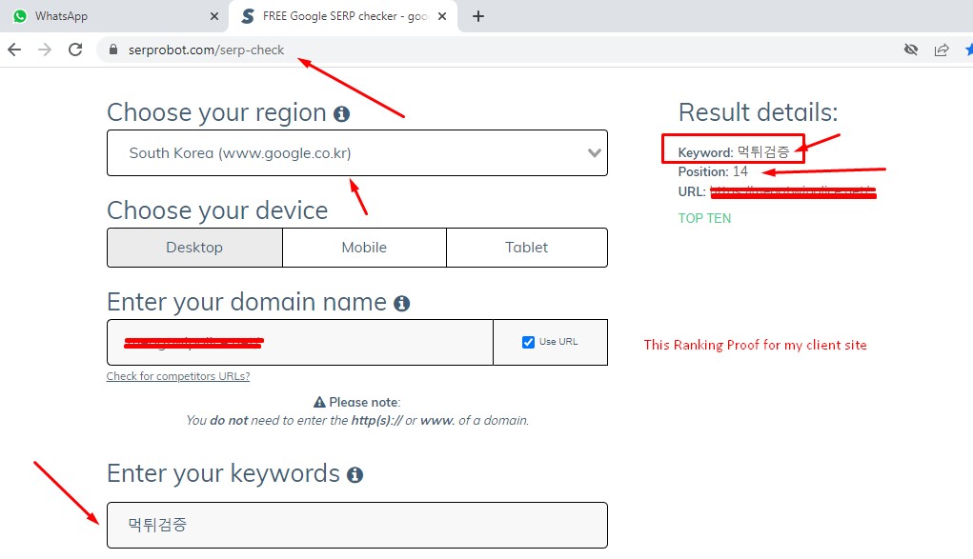Click the TOP TEN link

(704, 218)
